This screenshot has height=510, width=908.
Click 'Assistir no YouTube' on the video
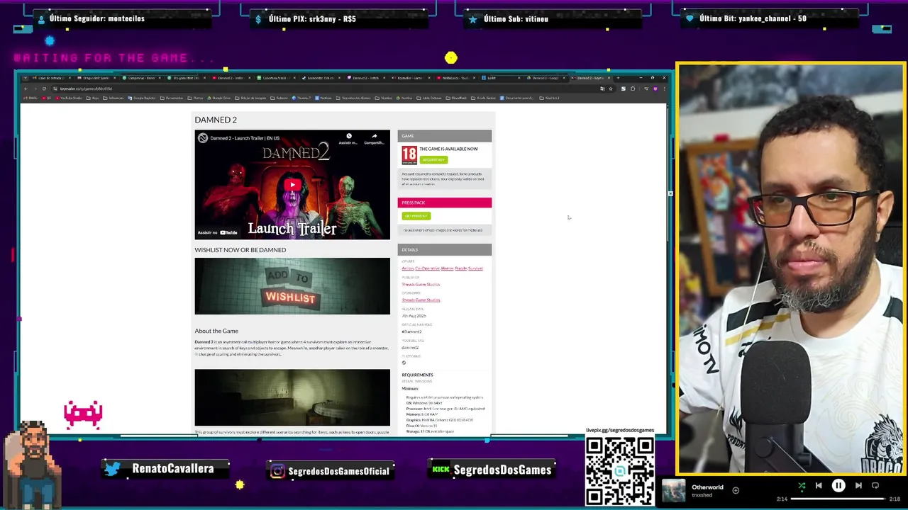218,232
